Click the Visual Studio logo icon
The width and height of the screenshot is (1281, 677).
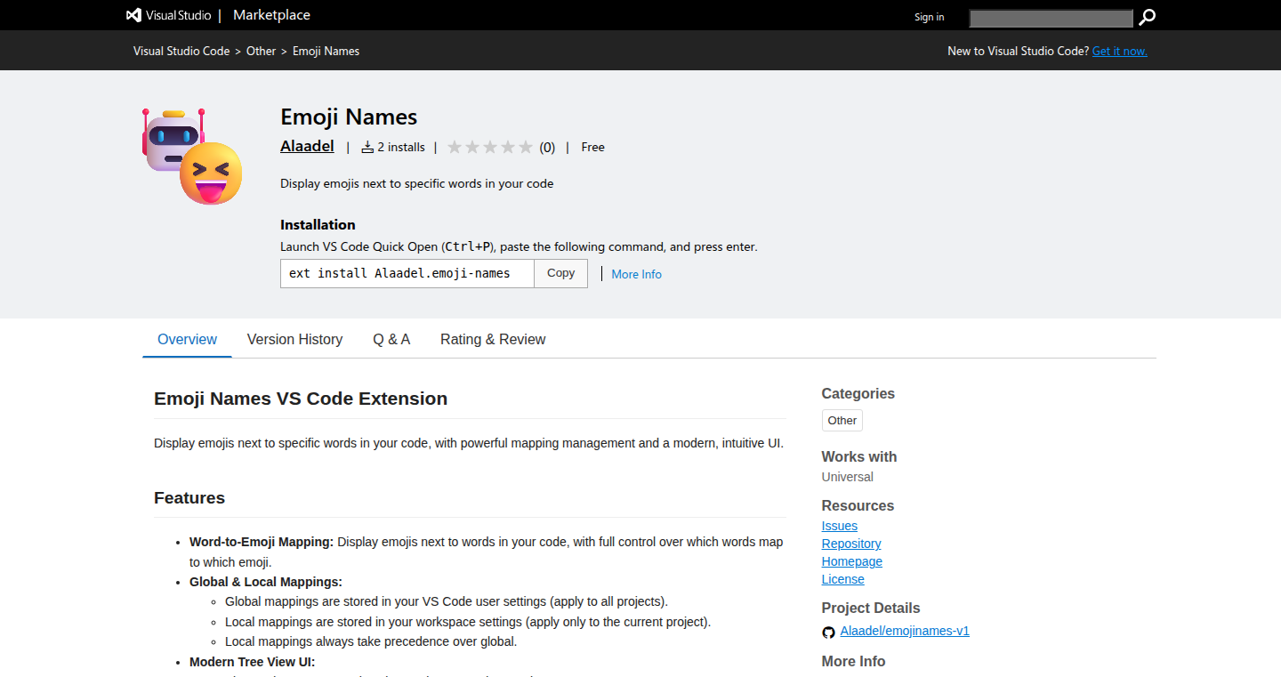(x=133, y=15)
